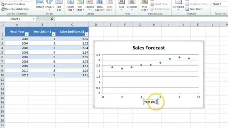The image size is (228, 128).
Task: Open the Plot Area menu
Action: (144, 6)
